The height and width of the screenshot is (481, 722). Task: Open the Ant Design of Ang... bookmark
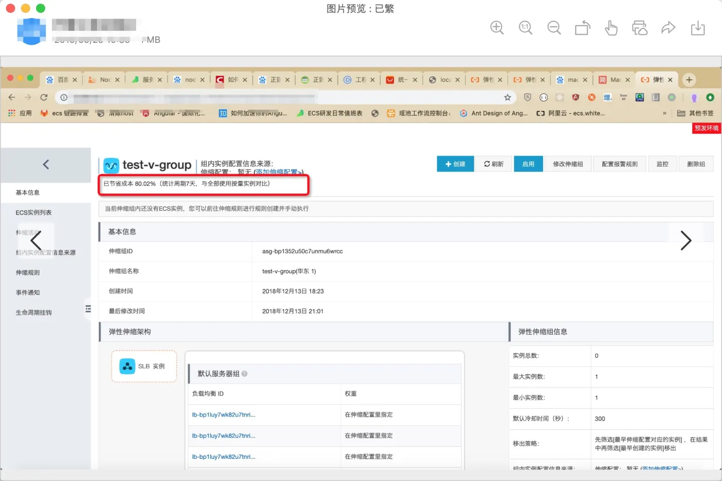click(494, 113)
